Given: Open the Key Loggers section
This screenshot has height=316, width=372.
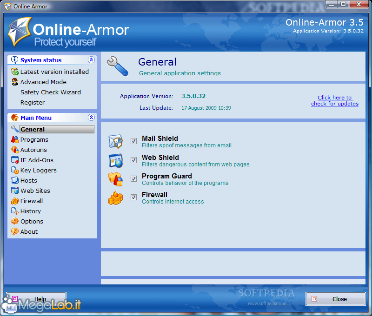Looking at the screenshot, I should point(39,171).
